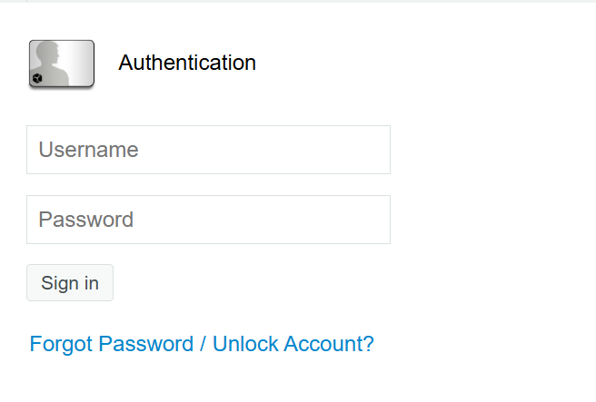The image size is (596, 402).
Task: Click the small cube badge on avatar
Action: pos(37,79)
